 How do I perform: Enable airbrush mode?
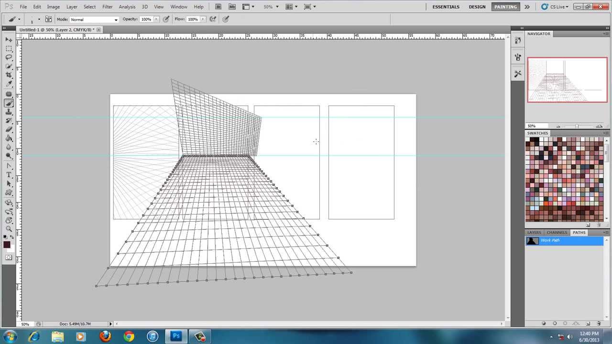tap(213, 19)
